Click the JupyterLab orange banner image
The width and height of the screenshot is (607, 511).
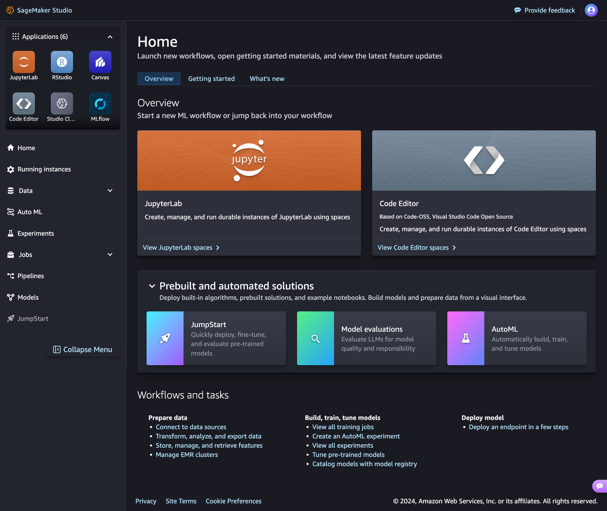click(x=249, y=160)
